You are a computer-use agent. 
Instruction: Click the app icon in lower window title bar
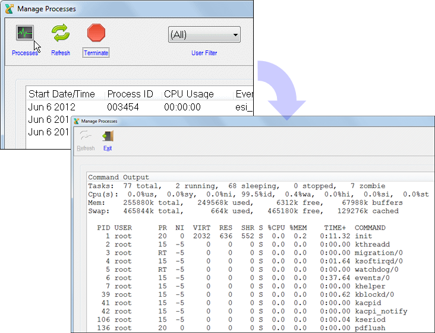click(x=76, y=121)
